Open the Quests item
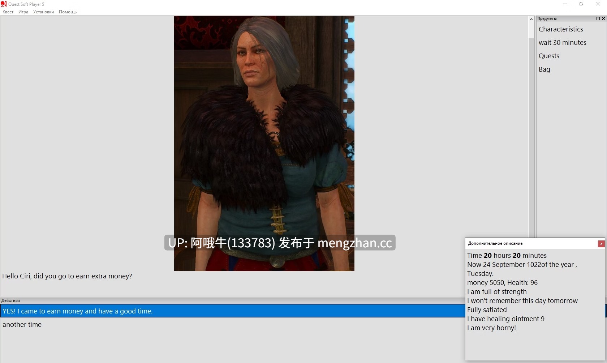The width and height of the screenshot is (607, 363). (x=549, y=56)
